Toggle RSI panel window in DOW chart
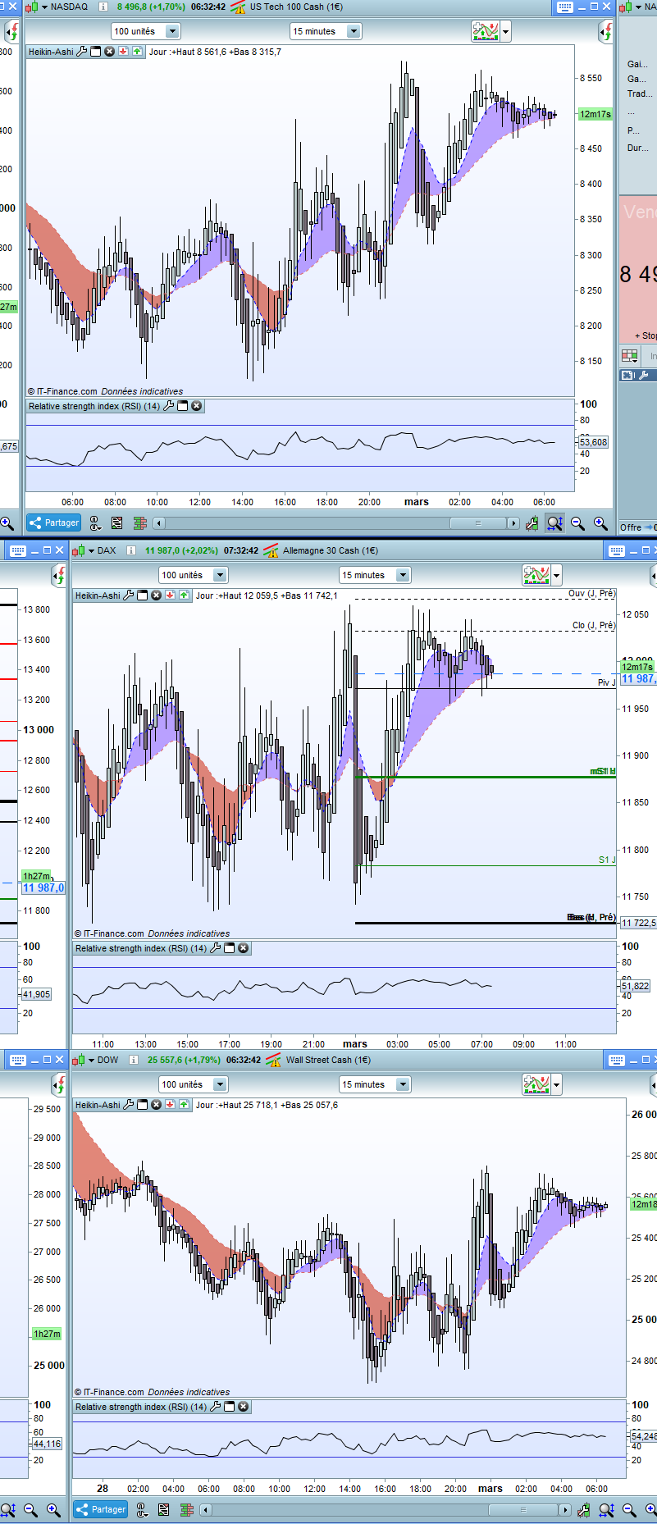 [x=230, y=1407]
